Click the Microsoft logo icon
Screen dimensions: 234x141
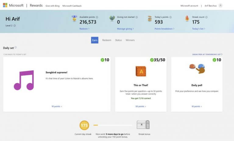pos(5,5)
